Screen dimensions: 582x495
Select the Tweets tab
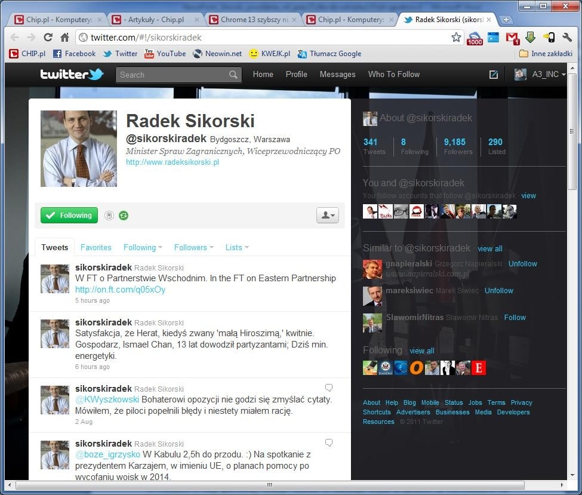pyautogui.click(x=54, y=247)
